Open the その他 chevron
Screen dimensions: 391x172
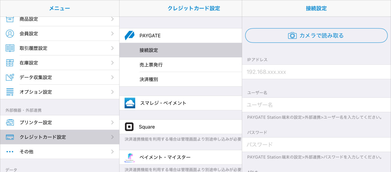click(x=112, y=151)
